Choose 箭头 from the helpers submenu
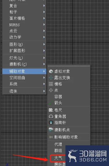The image size is (109, 166). 69,103
